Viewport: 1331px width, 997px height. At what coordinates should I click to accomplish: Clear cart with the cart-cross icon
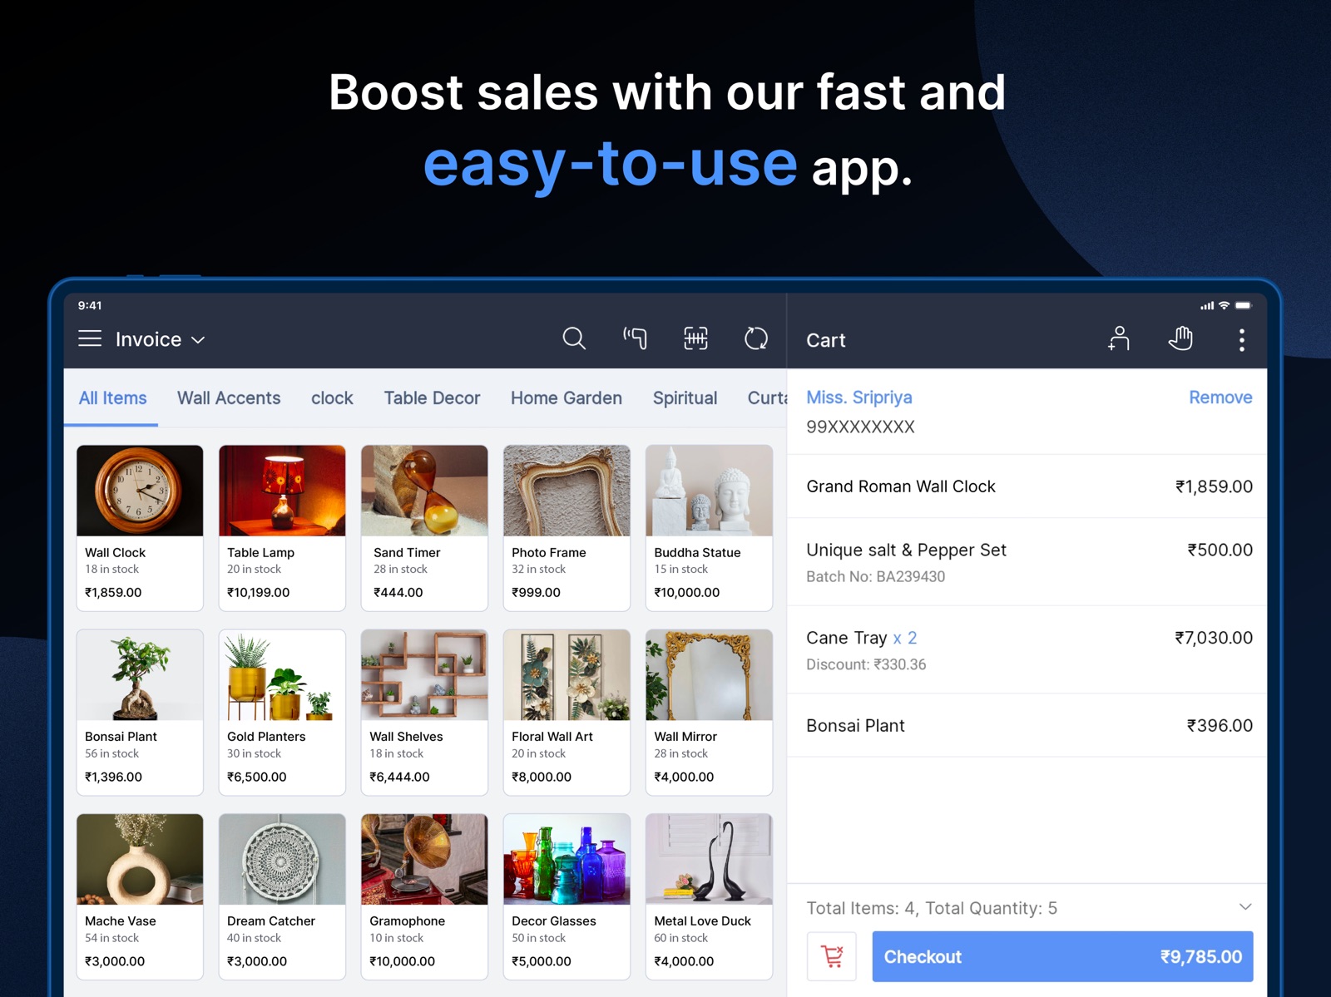832,956
